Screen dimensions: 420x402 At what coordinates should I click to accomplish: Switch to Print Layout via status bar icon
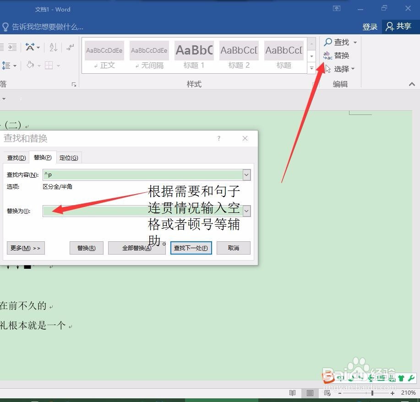(310, 393)
